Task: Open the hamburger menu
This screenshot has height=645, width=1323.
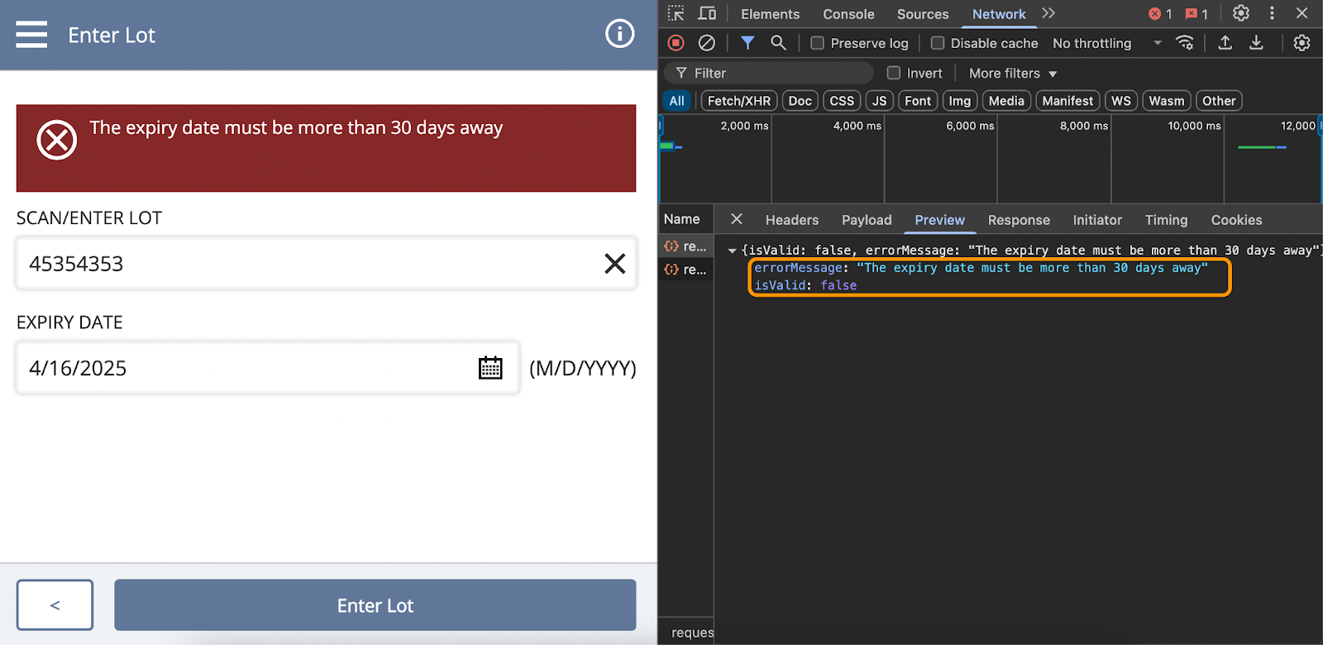Action: coord(31,35)
